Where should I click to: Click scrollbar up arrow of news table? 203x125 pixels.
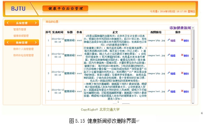point(193,28)
